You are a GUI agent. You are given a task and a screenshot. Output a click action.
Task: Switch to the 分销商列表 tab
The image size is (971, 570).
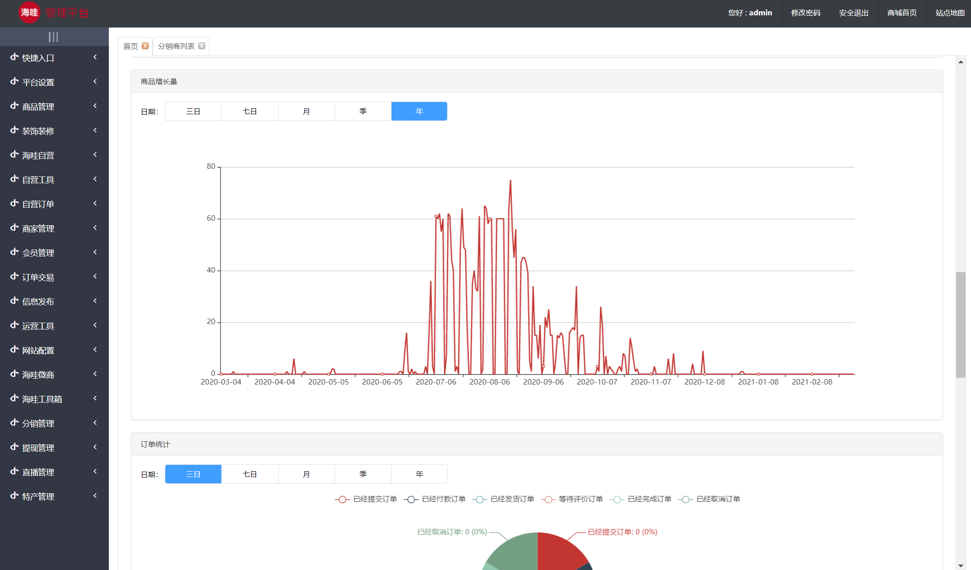(176, 46)
